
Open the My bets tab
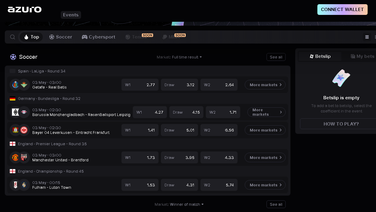coord(363,56)
